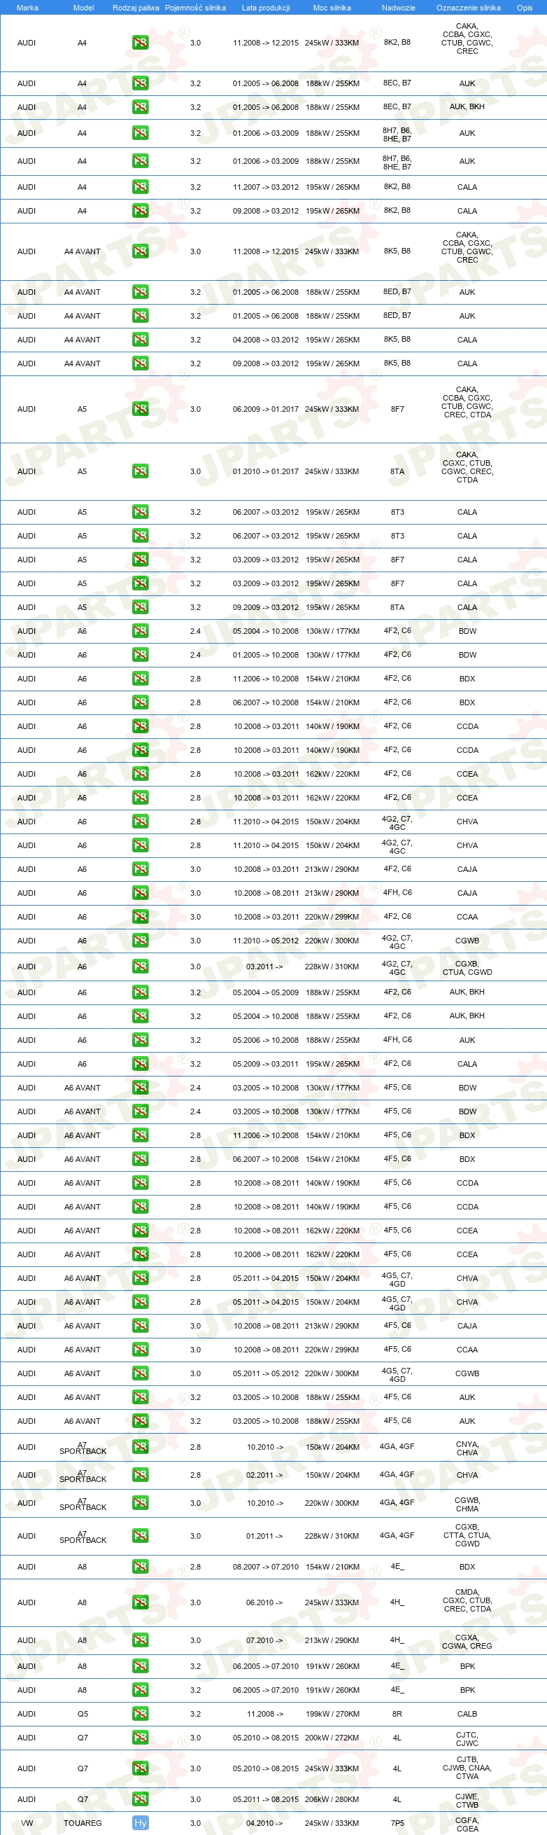The height and width of the screenshot is (1835, 547).
Task: Click fuel icon for A4 11.2007 -> 03.2012 row
Action: (140, 186)
